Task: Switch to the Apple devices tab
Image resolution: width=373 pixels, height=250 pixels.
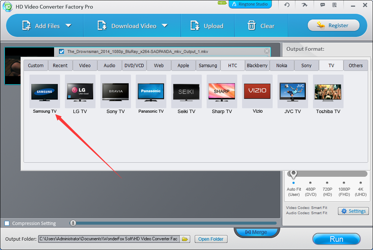Action: (184, 65)
